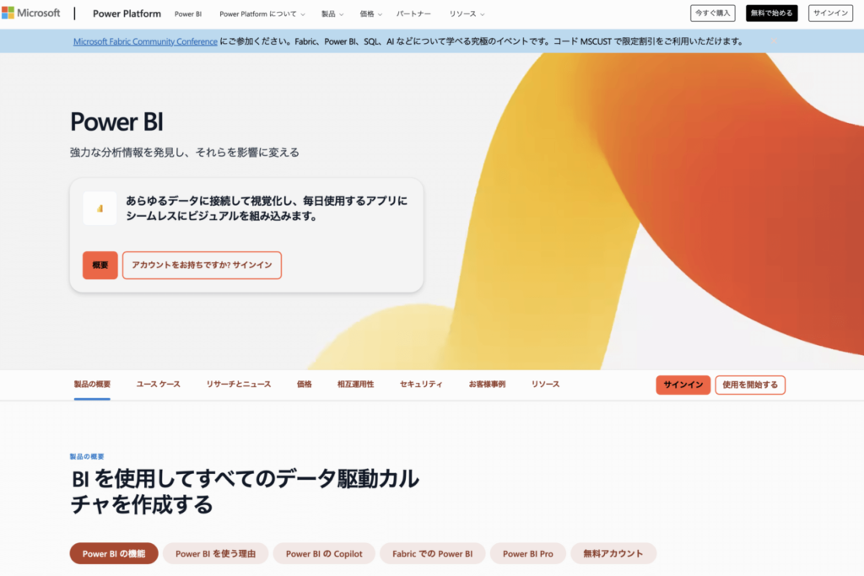Select the Power BI の Copilot pill
Viewport: 864px width, 576px height.
(324, 554)
